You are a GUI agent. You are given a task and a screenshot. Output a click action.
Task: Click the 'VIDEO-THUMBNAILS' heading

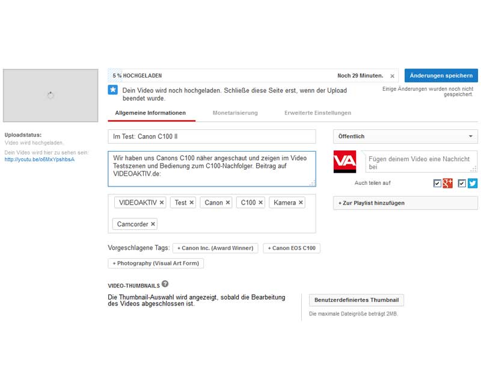(133, 286)
